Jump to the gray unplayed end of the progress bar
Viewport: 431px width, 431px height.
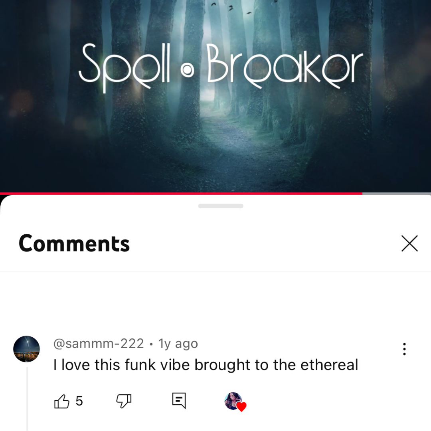coord(397,194)
